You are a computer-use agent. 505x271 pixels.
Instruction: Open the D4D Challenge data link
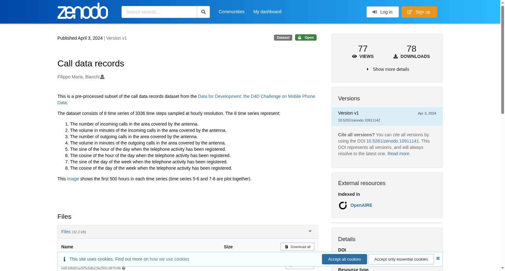pyautogui.click(x=256, y=96)
